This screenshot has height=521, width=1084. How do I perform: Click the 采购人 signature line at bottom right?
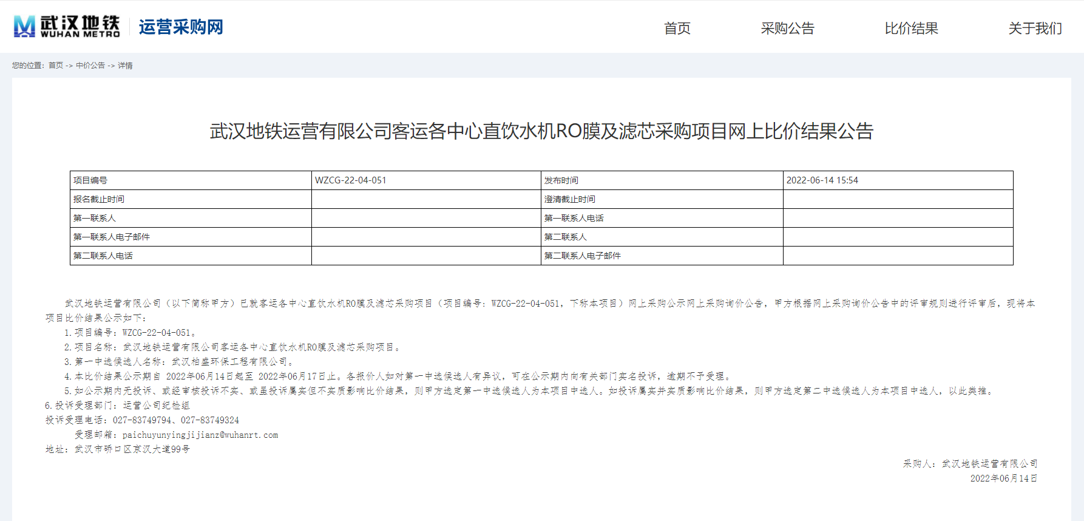(x=970, y=464)
